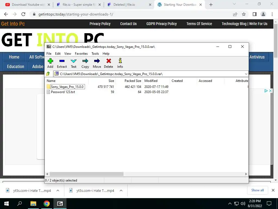This screenshot has height=209, width=278.
Task: Open the Favorites menu
Action: click(81, 54)
